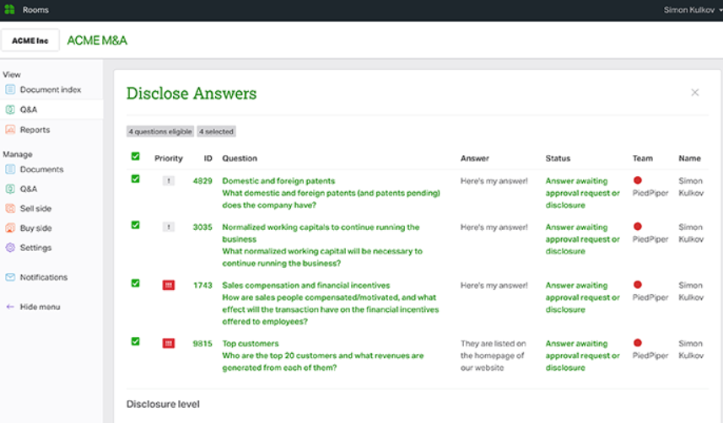Click the '4 selected' badge
Screen dimensions: 723x423
pos(216,131)
